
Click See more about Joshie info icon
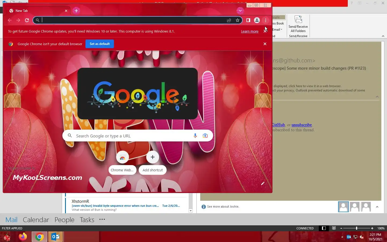click(x=204, y=207)
